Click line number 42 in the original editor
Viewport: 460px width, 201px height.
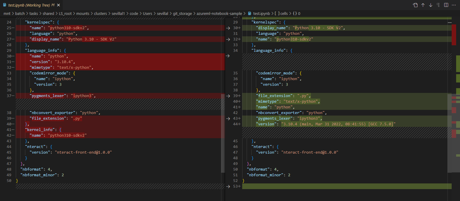pyautogui.click(x=9, y=135)
